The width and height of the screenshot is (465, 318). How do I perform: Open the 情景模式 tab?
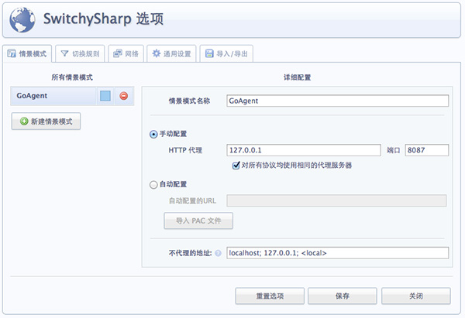pos(27,53)
